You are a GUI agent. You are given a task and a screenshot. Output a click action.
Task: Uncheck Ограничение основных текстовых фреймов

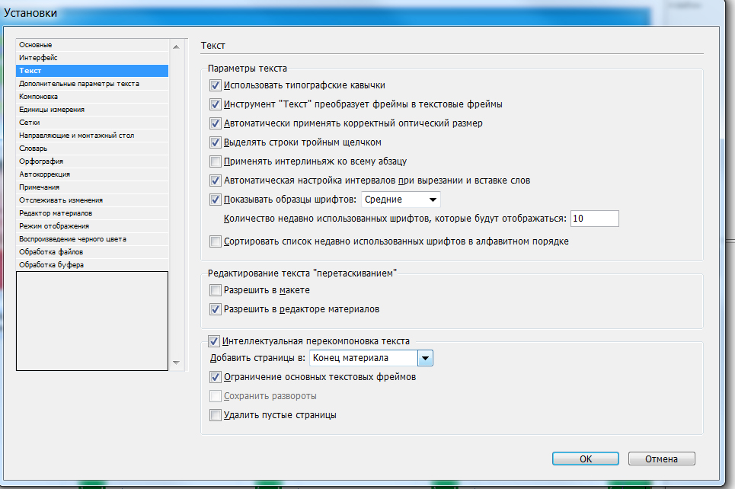point(215,377)
